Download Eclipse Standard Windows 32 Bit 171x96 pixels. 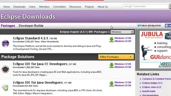123,38
